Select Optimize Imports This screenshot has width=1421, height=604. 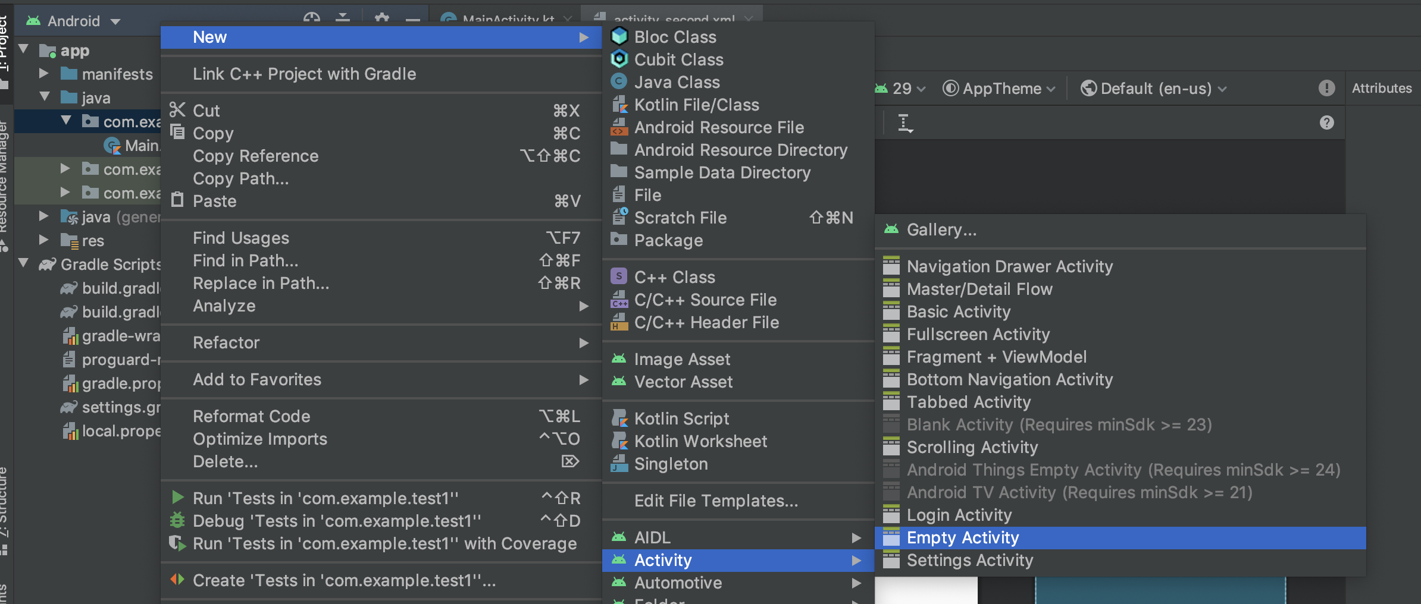[x=381, y=439]
